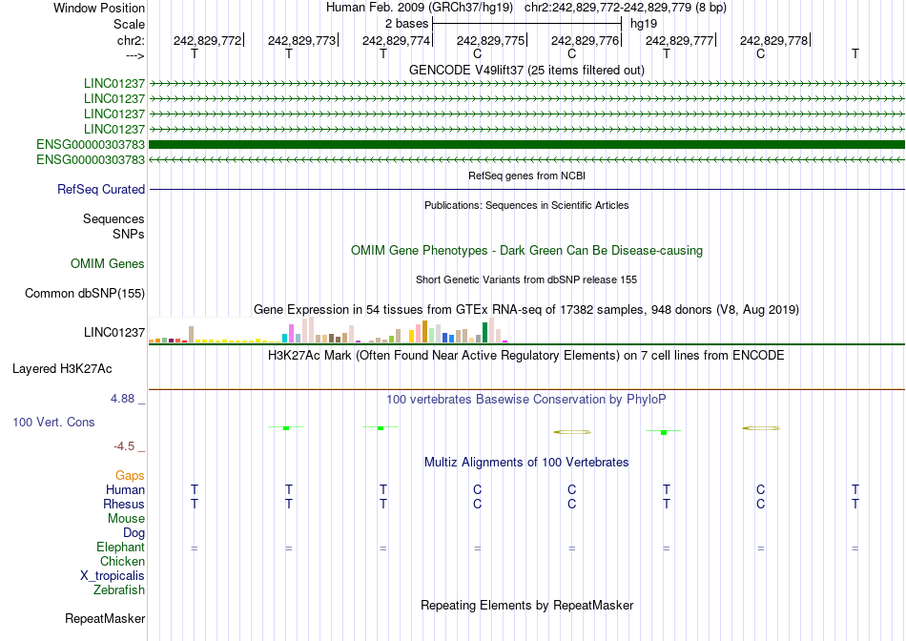Screen dimensions: 906x641
Task: Click the coordinate range 'chr2:242,829,772-242,829,779 (8 bp)'
Action: pos(626,8)
